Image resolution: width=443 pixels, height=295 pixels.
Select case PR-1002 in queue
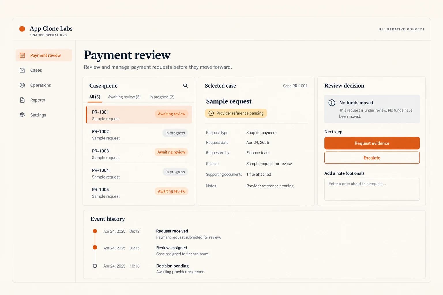[x=139, y=135]
